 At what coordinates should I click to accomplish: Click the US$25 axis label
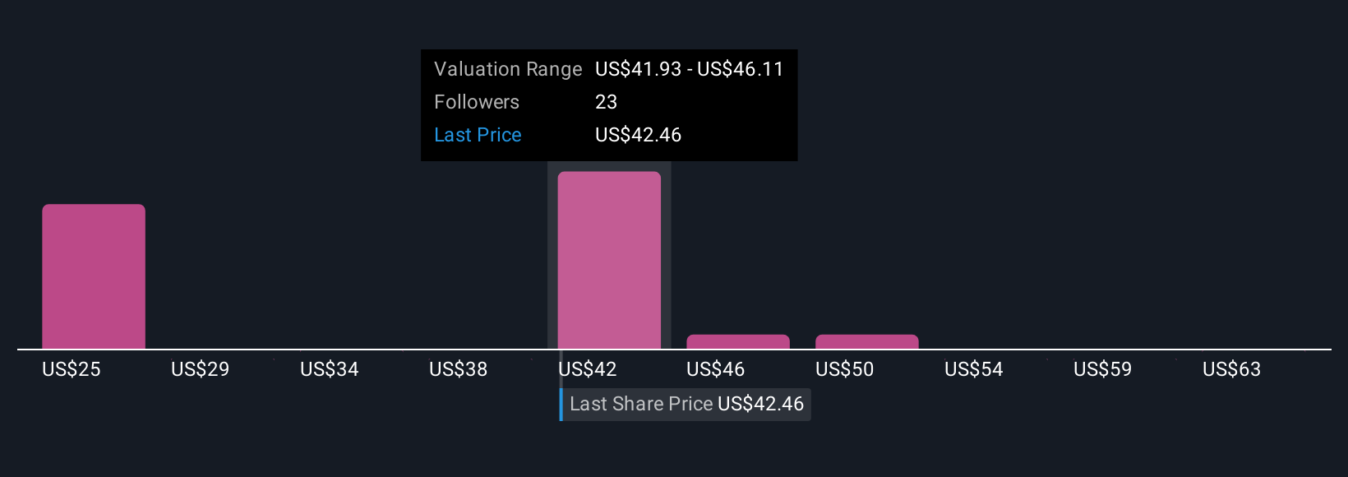pos(72,369)
